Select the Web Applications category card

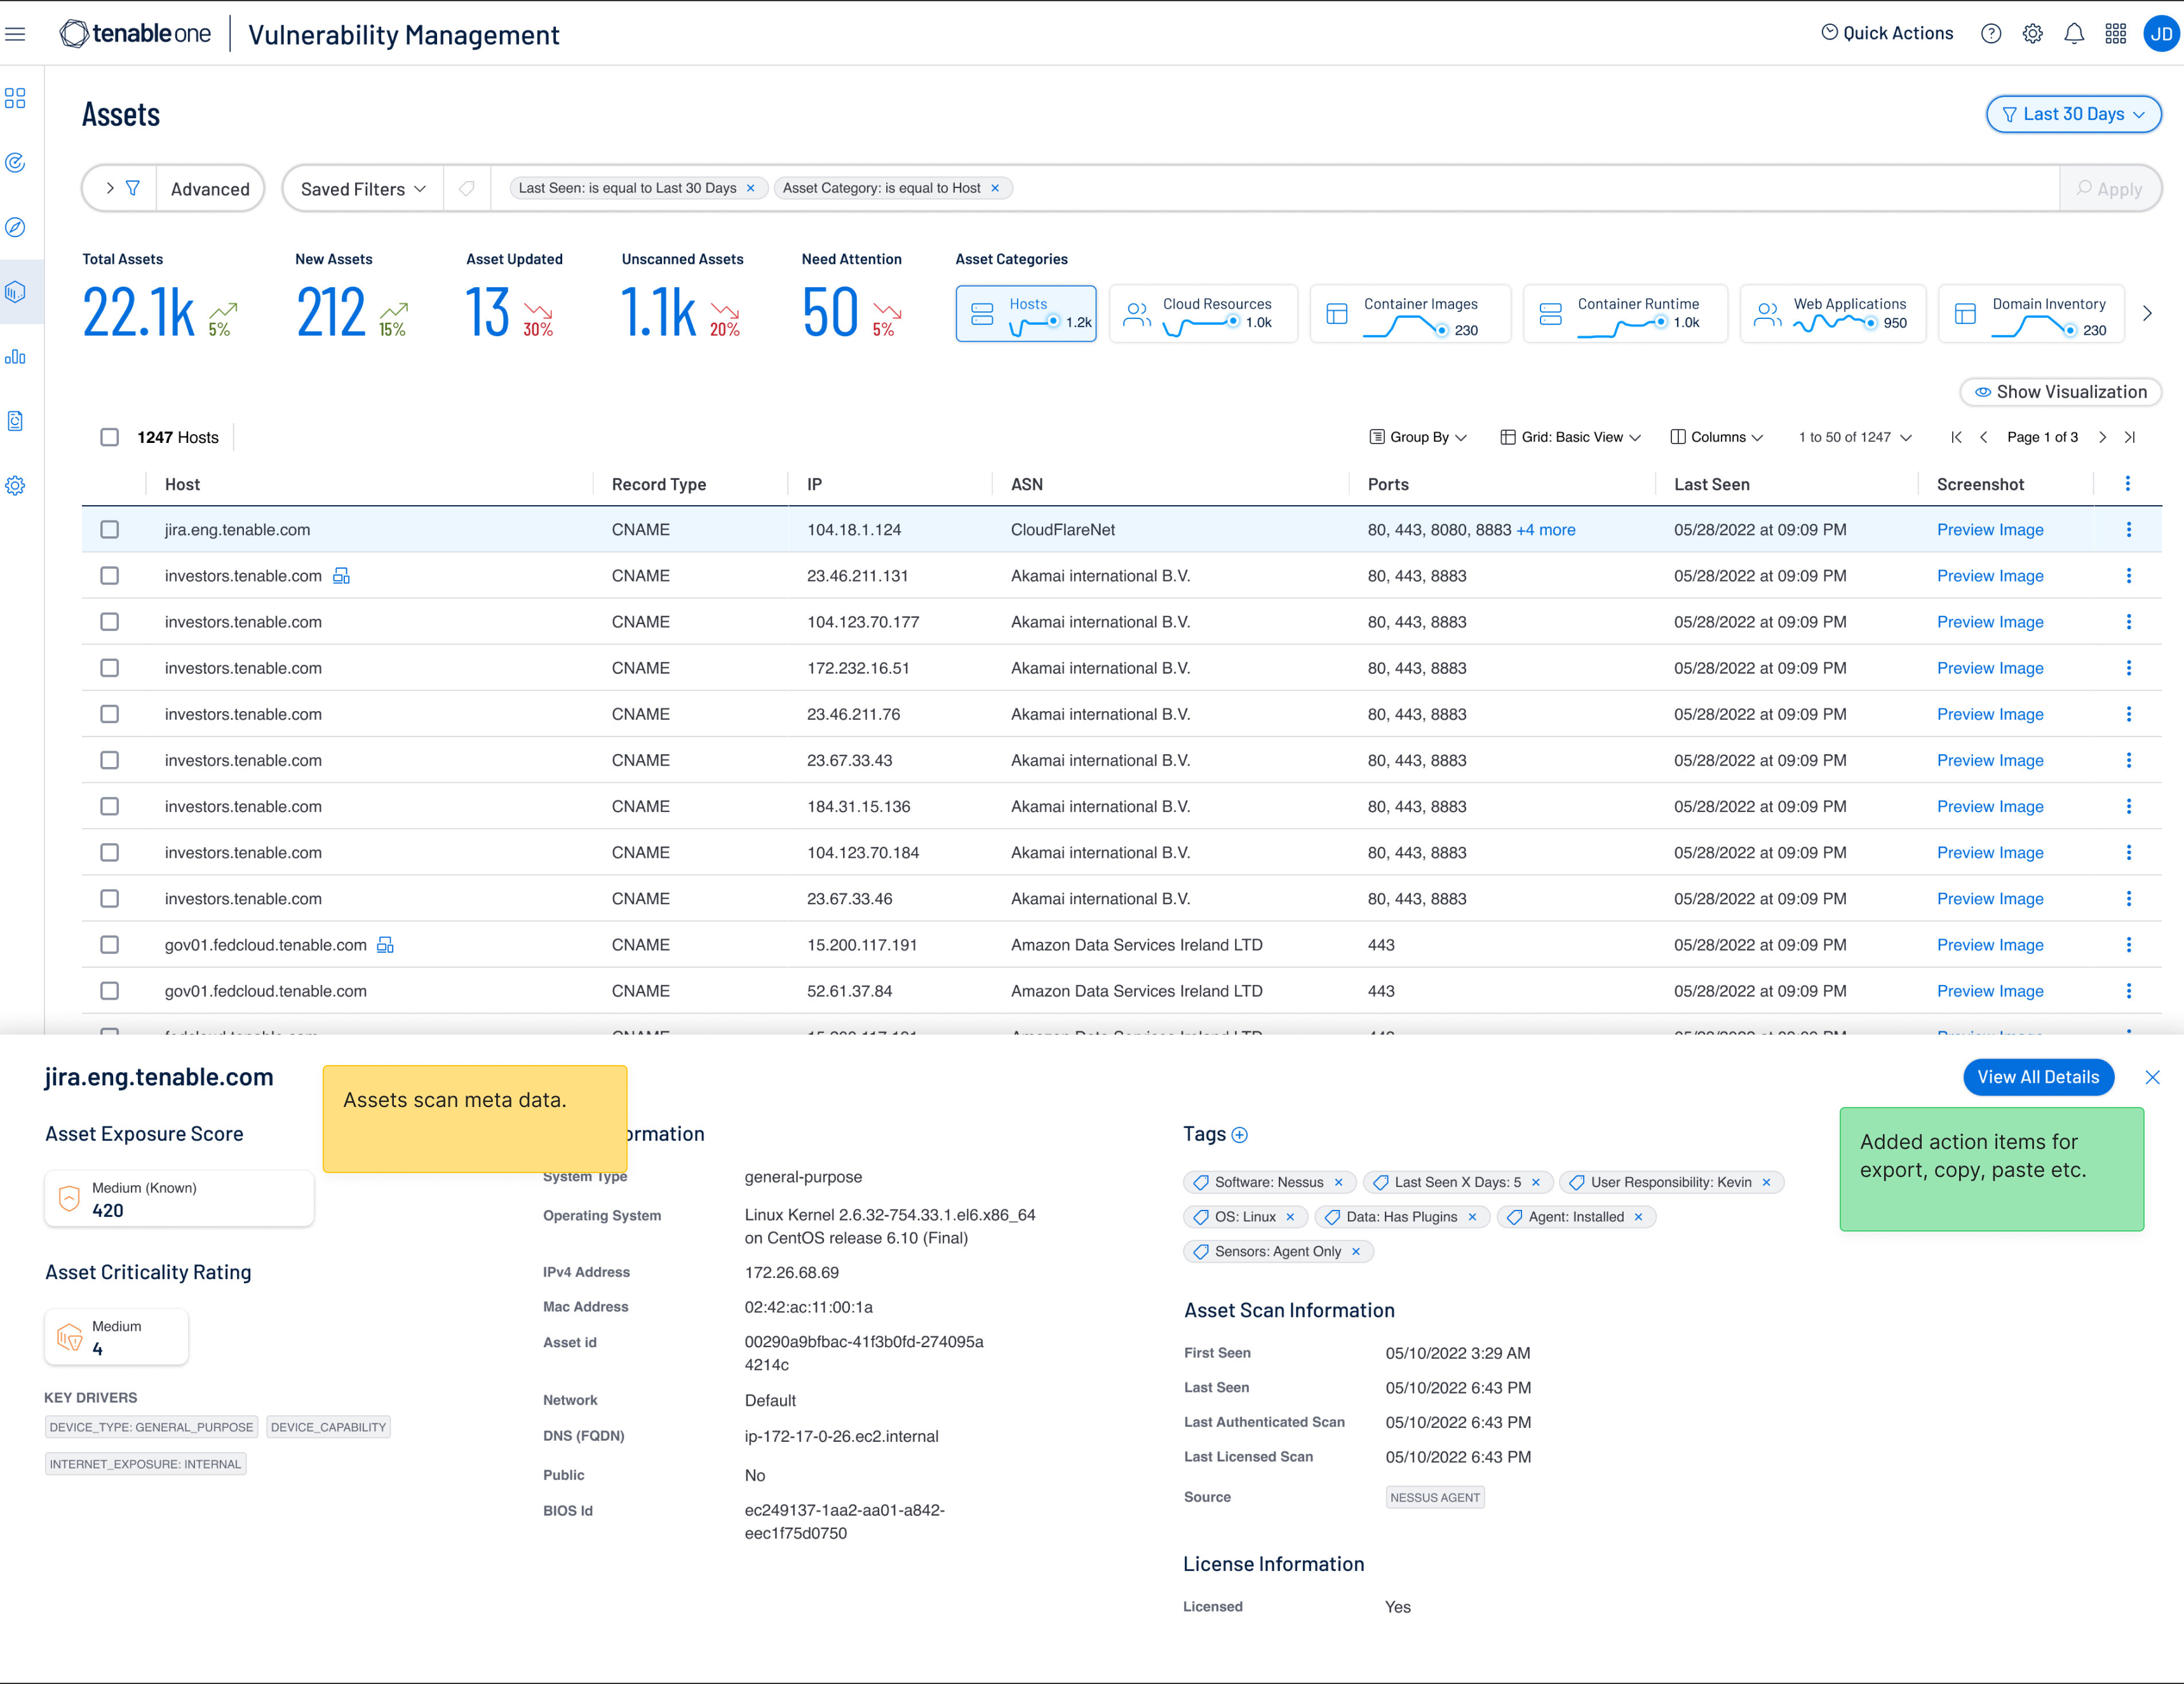click(x=1833, y=313)
